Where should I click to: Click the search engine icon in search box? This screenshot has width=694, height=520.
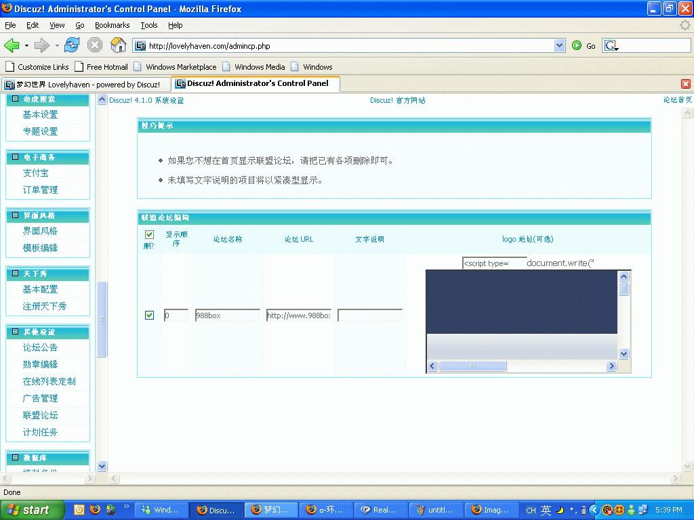click(x=610, y=45)
